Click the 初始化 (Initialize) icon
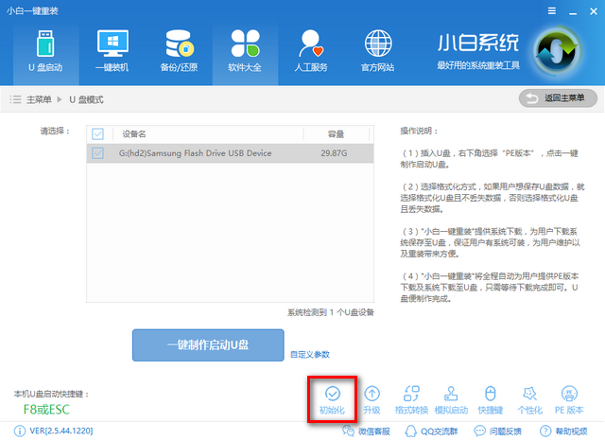Image resolution: width=605 pixels, height=441 pixels. pos(332,394)
